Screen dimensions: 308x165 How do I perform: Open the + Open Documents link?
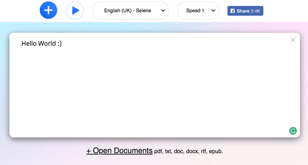119,151
